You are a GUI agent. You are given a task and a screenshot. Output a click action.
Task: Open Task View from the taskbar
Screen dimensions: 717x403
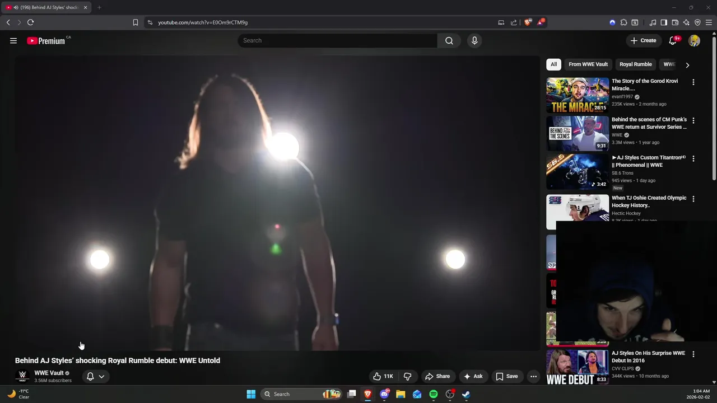[x=351, y=394]
